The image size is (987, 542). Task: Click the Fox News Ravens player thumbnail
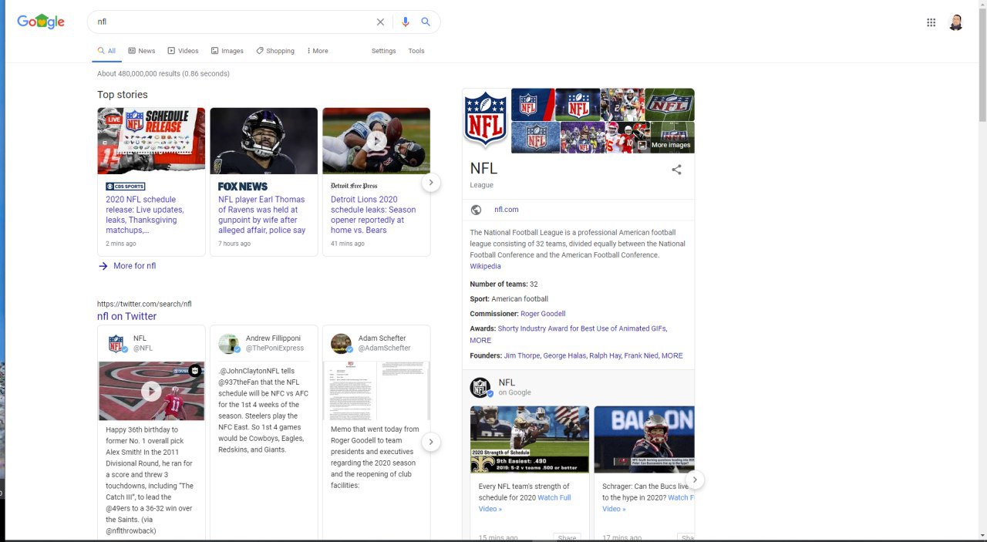[x=264, y=140]
